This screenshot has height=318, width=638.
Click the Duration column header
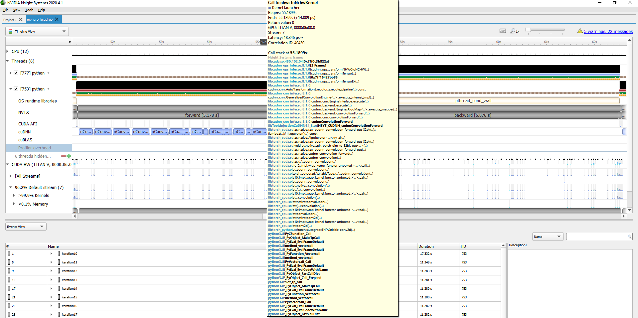426,246
